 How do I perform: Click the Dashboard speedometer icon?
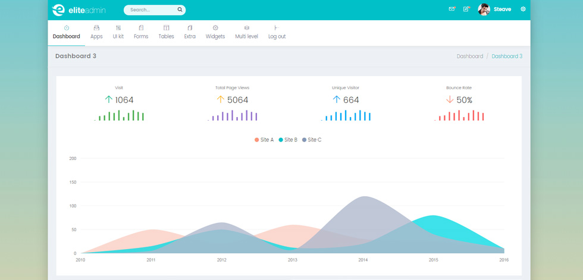point(67,28)
